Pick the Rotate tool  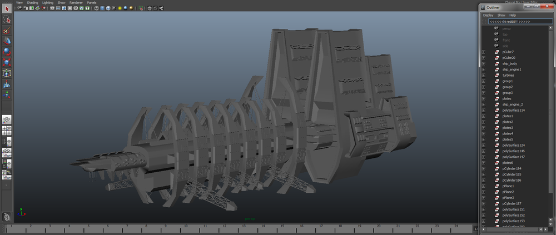(7, 52)
